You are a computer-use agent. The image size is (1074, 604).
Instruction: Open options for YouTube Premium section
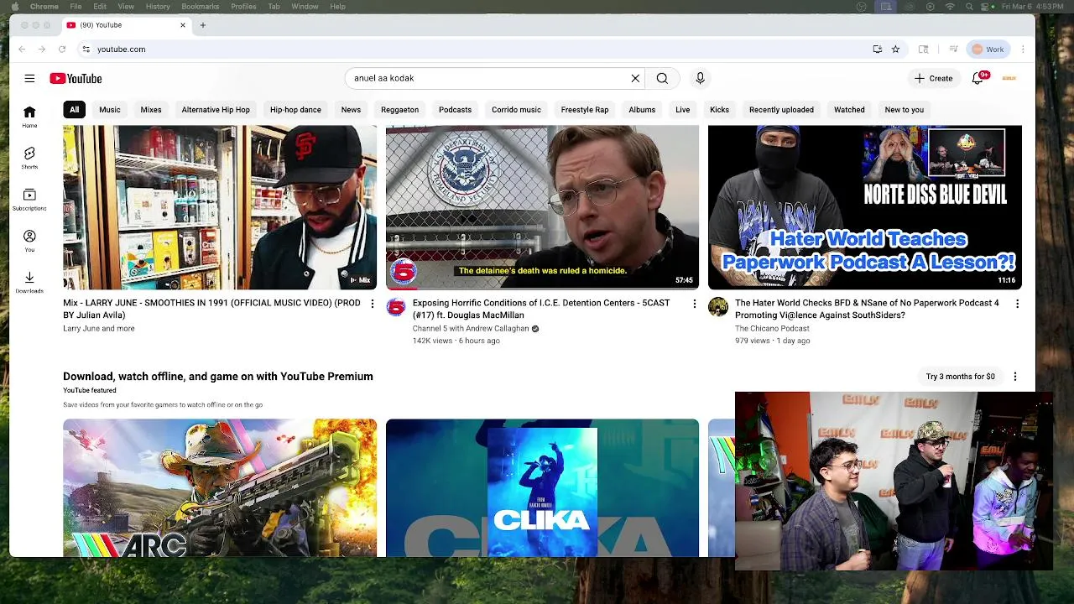pyautogui.click(x=1015, y=377)
